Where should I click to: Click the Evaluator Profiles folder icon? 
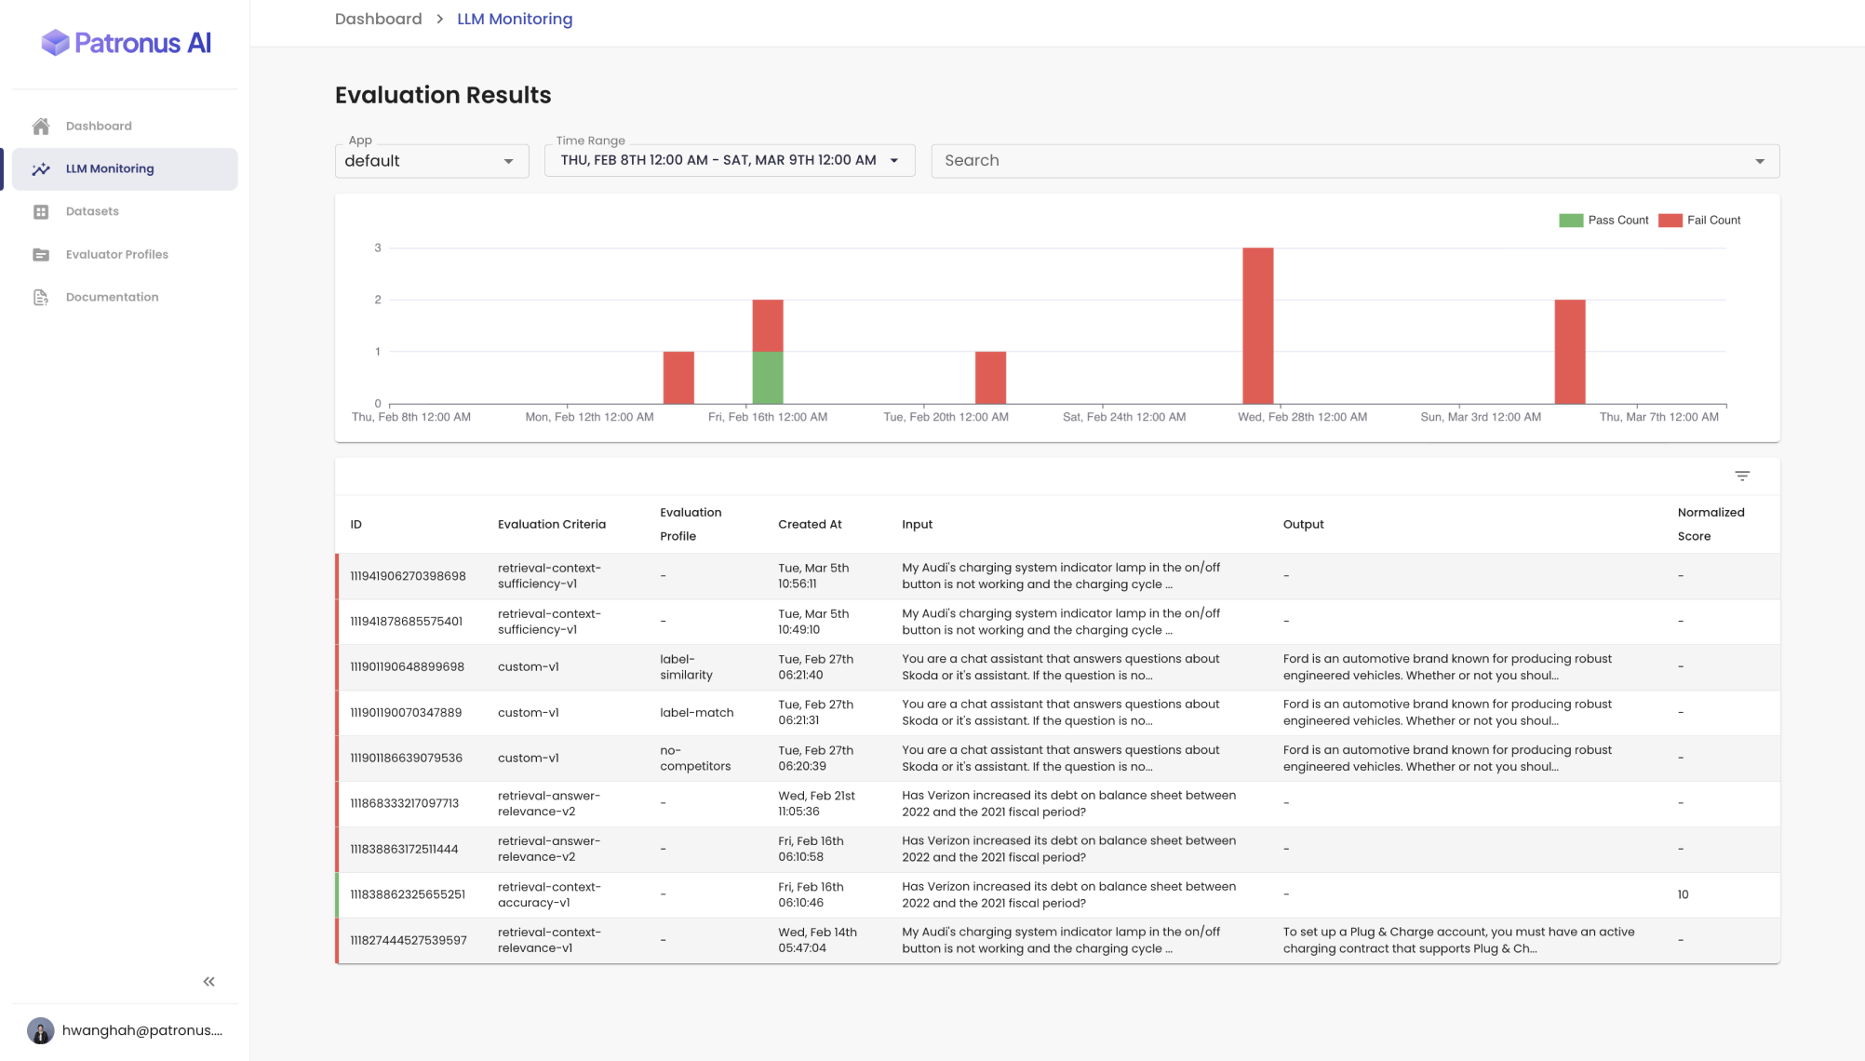point(41,255)
